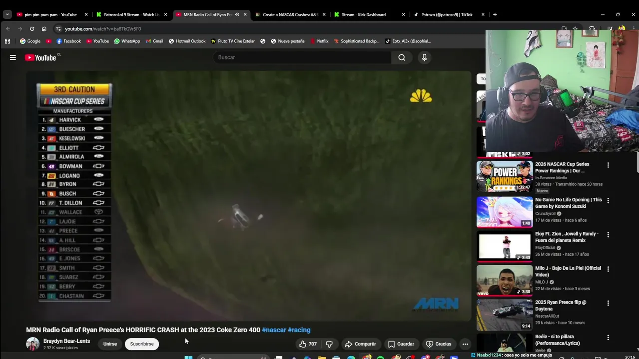The width and height of the screenshot is (639, 359).
Task: Switch to PatrozoLoL9 Stream tab
Action: click(131, 15)
